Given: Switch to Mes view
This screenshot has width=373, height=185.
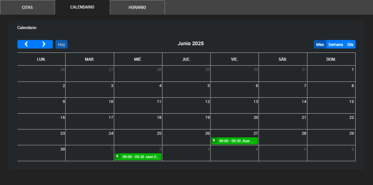Looking at the screenshot, I should [x=320, y=44].
